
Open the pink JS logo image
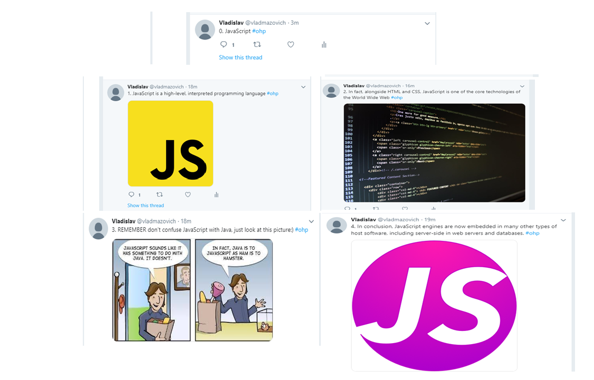[434, 306]
